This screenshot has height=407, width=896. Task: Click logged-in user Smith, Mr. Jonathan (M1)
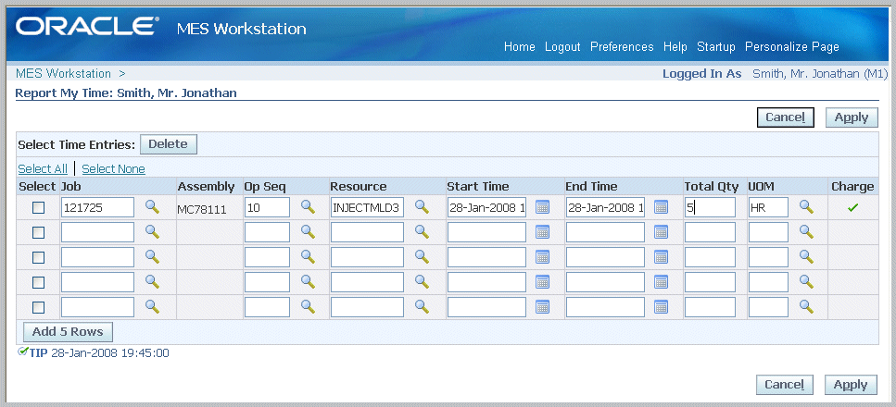821,74
